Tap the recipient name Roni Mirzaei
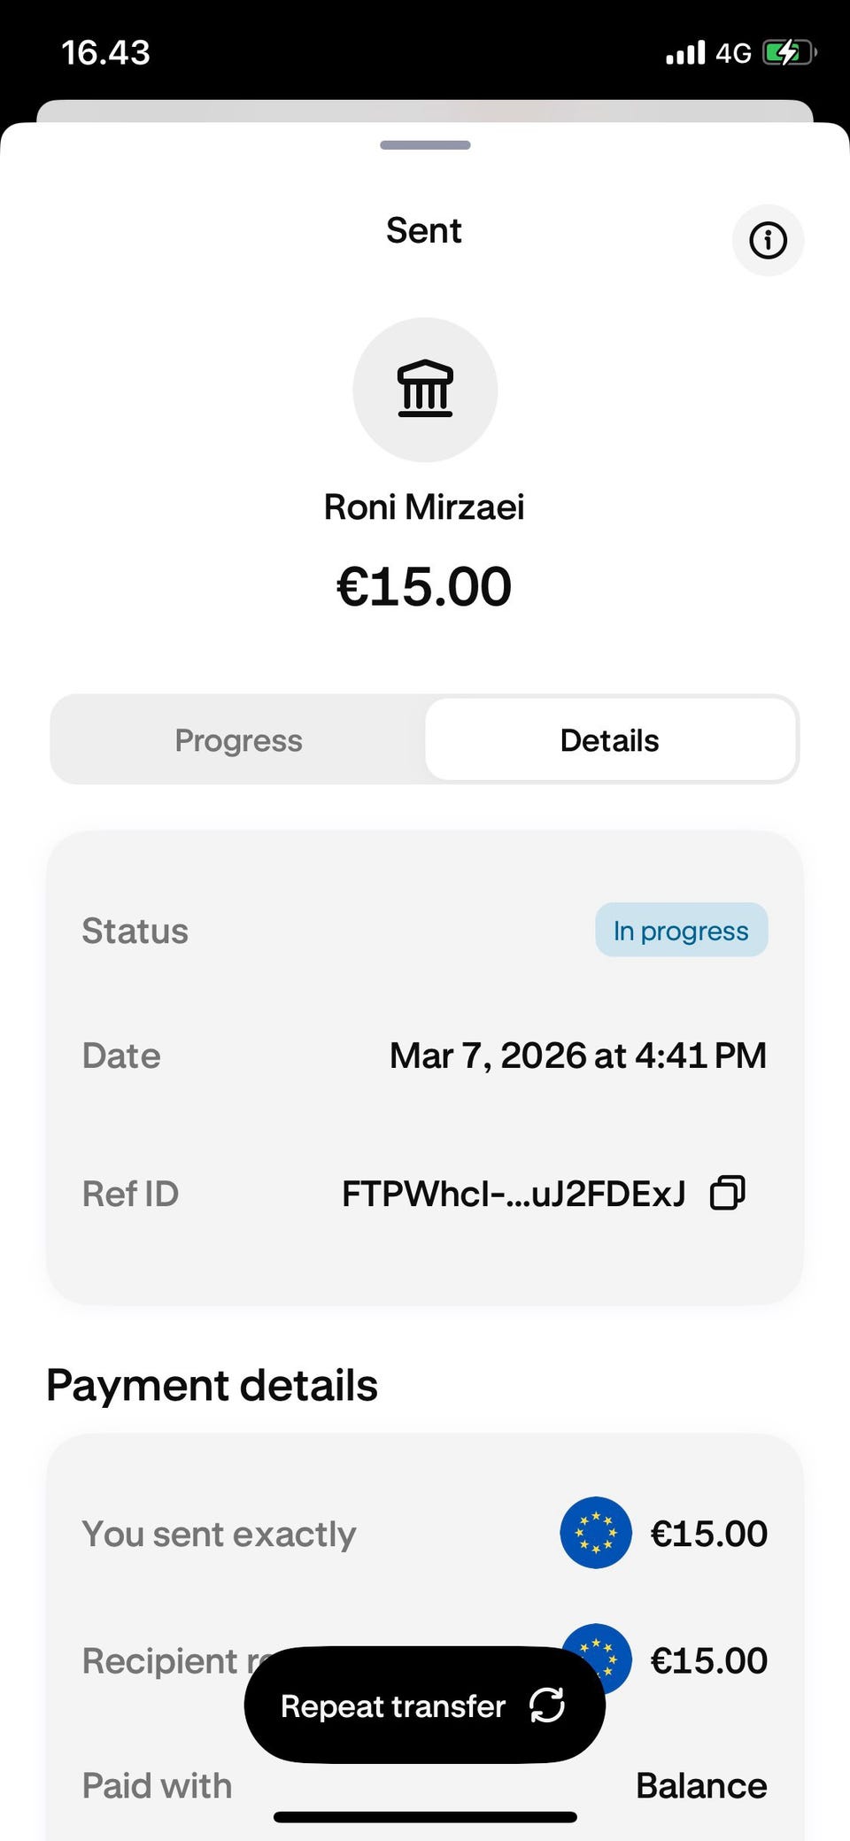This screenshot has width=850, height=1841. point(424,507)
